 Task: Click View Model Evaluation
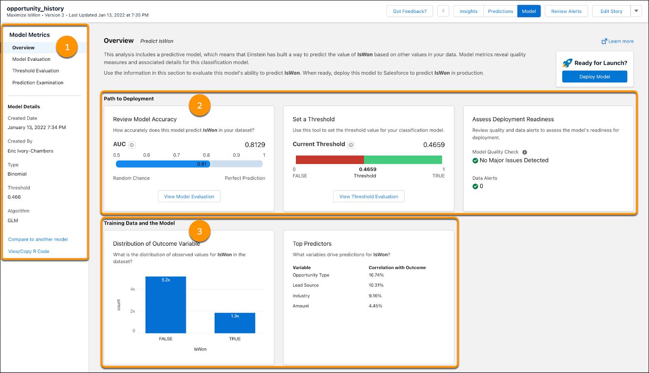(x=189, y=196)
